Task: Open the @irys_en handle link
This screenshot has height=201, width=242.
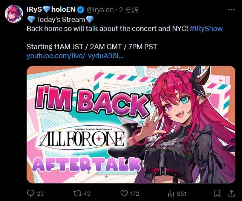Action: pyautogui.click(x=100, y=10)
